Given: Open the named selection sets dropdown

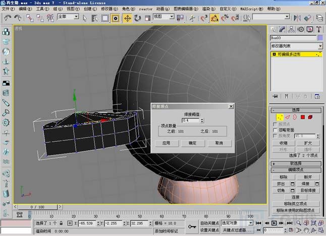Looking at the screenshot, I should (x=271, y=17).
